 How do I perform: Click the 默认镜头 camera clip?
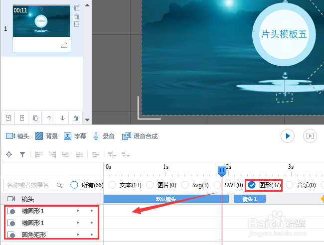pos(166,199)
